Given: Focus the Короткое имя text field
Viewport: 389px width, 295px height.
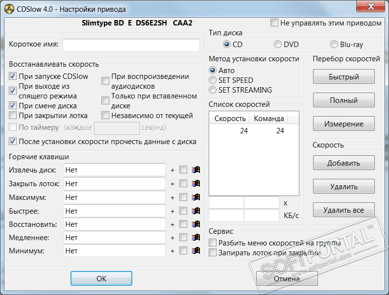Looking at the screenshot, I should pyautogui.click(x=131, y=45).
